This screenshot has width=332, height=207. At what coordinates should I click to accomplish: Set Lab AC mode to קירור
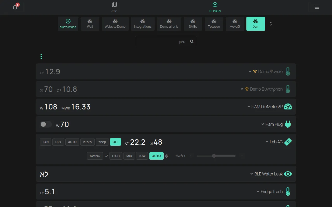point(102,142)
